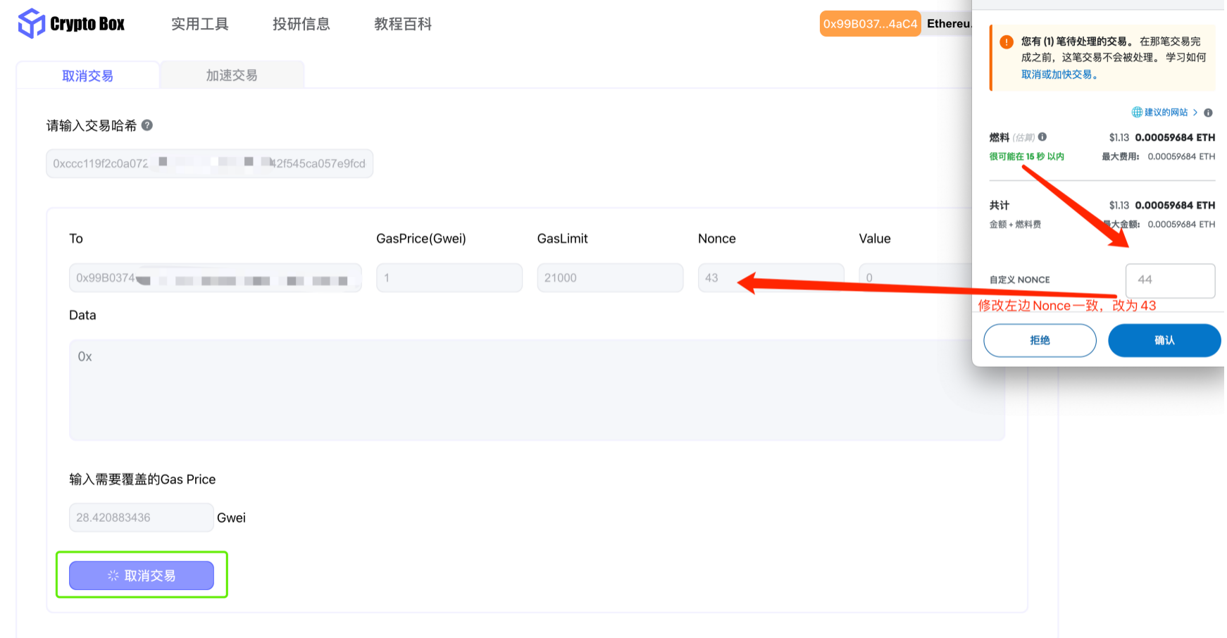This screenshot has width=1227, height=638.
Task: Click the override Gas Price field 28.420883436
Action: 142,518
